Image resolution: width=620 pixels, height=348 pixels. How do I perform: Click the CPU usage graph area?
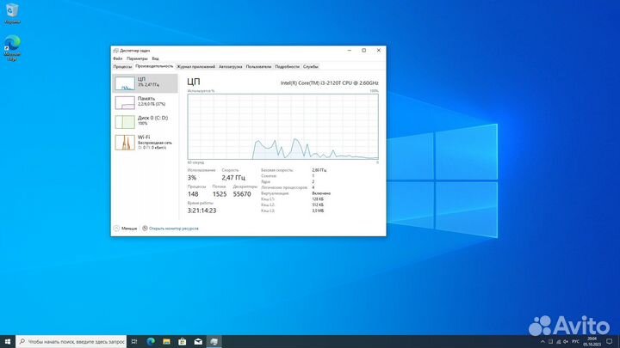tap(282, 126)
